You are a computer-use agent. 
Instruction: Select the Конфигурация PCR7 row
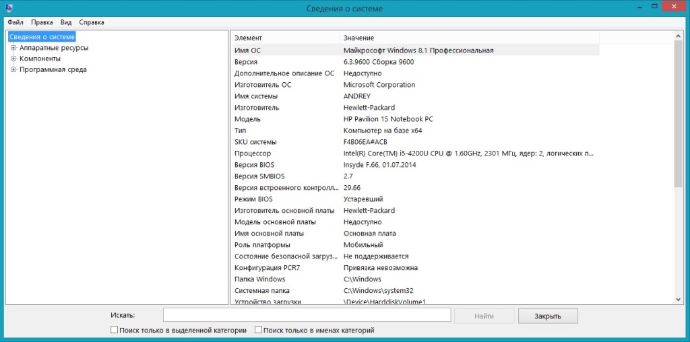415,268
